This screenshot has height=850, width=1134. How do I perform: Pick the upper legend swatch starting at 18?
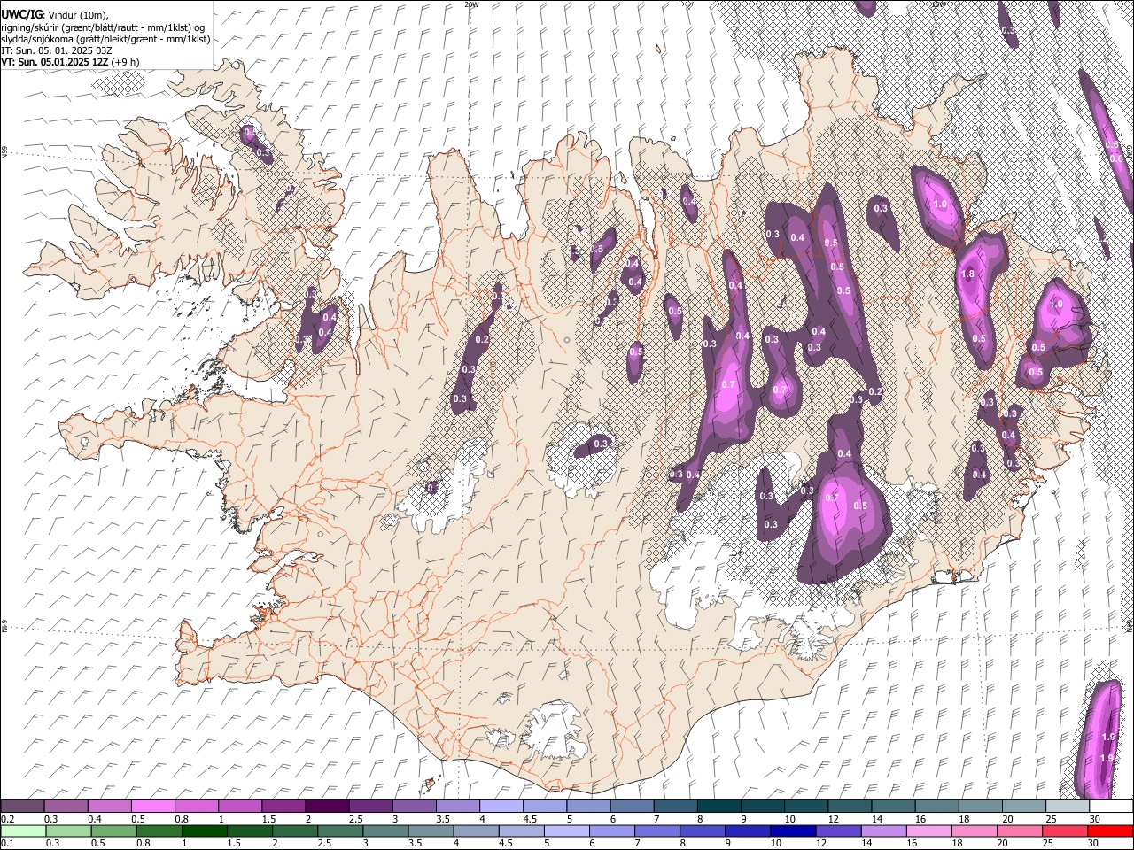click(x=981, y=807)
